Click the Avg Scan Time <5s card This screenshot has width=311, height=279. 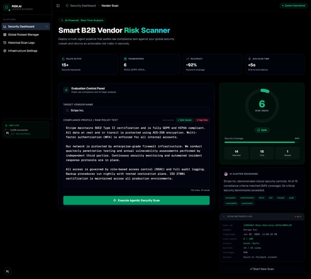click(x=275, y=64)
